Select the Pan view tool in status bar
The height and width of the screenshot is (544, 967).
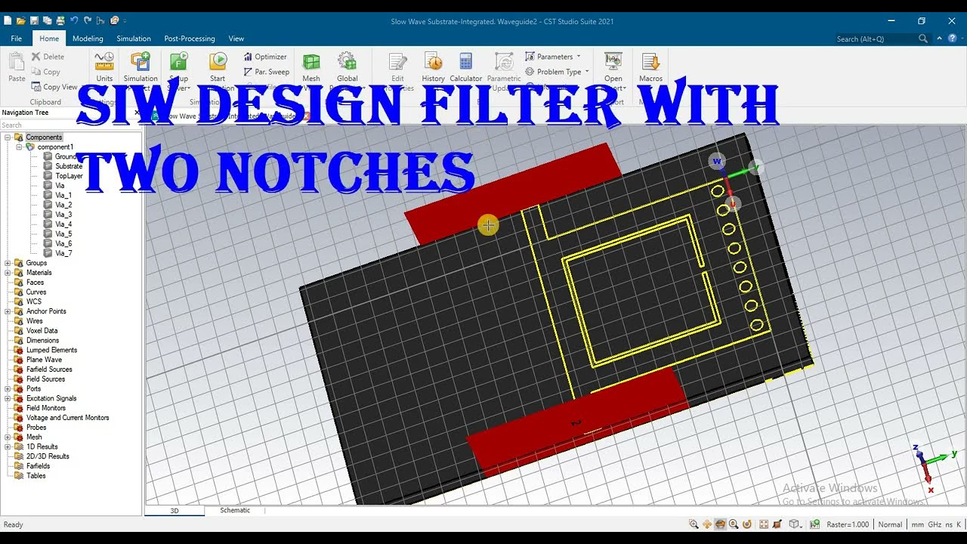707,524
